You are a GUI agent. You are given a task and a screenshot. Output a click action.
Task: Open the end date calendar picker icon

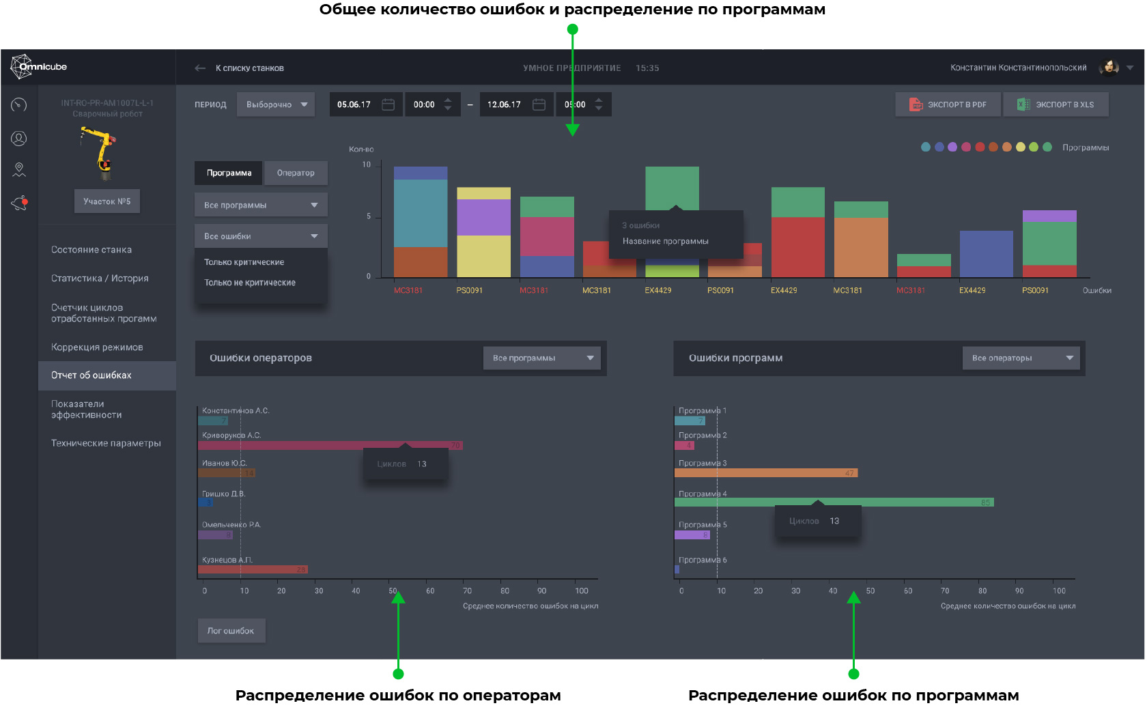click(x=539, y=104)
